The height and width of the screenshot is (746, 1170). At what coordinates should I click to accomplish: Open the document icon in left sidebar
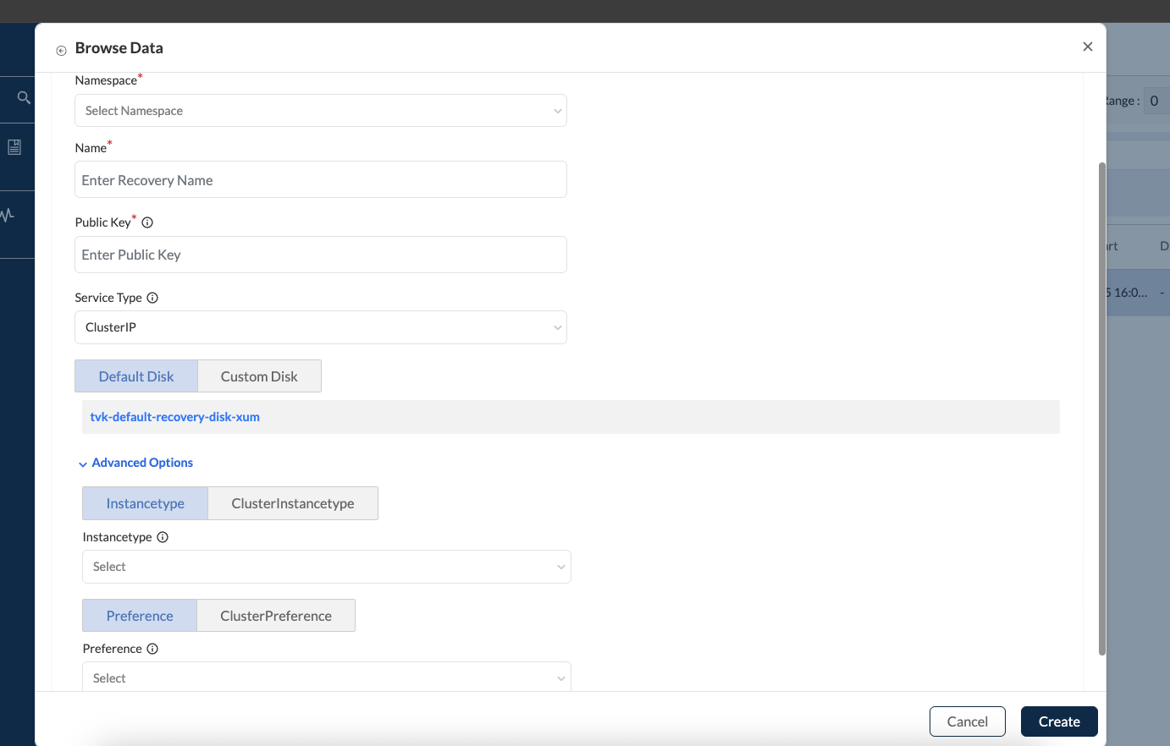pos(14,147)
